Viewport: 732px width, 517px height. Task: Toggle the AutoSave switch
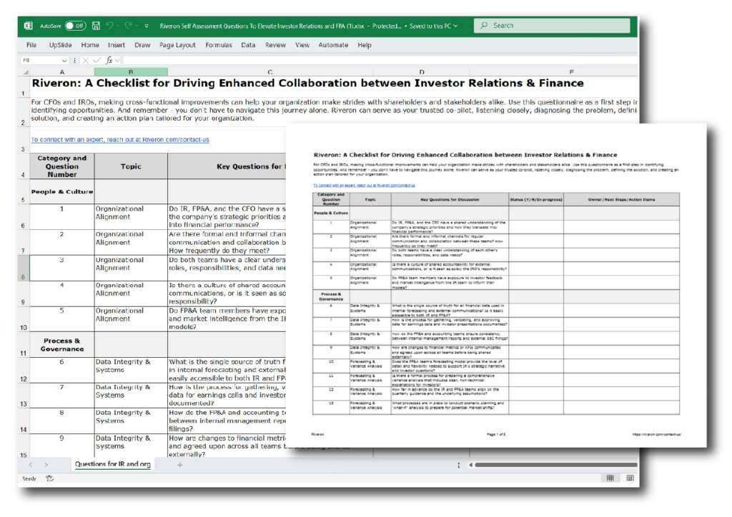coord(75,26)
